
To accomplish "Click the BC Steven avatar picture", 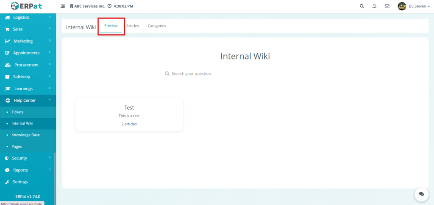I will tap(402, 6).
